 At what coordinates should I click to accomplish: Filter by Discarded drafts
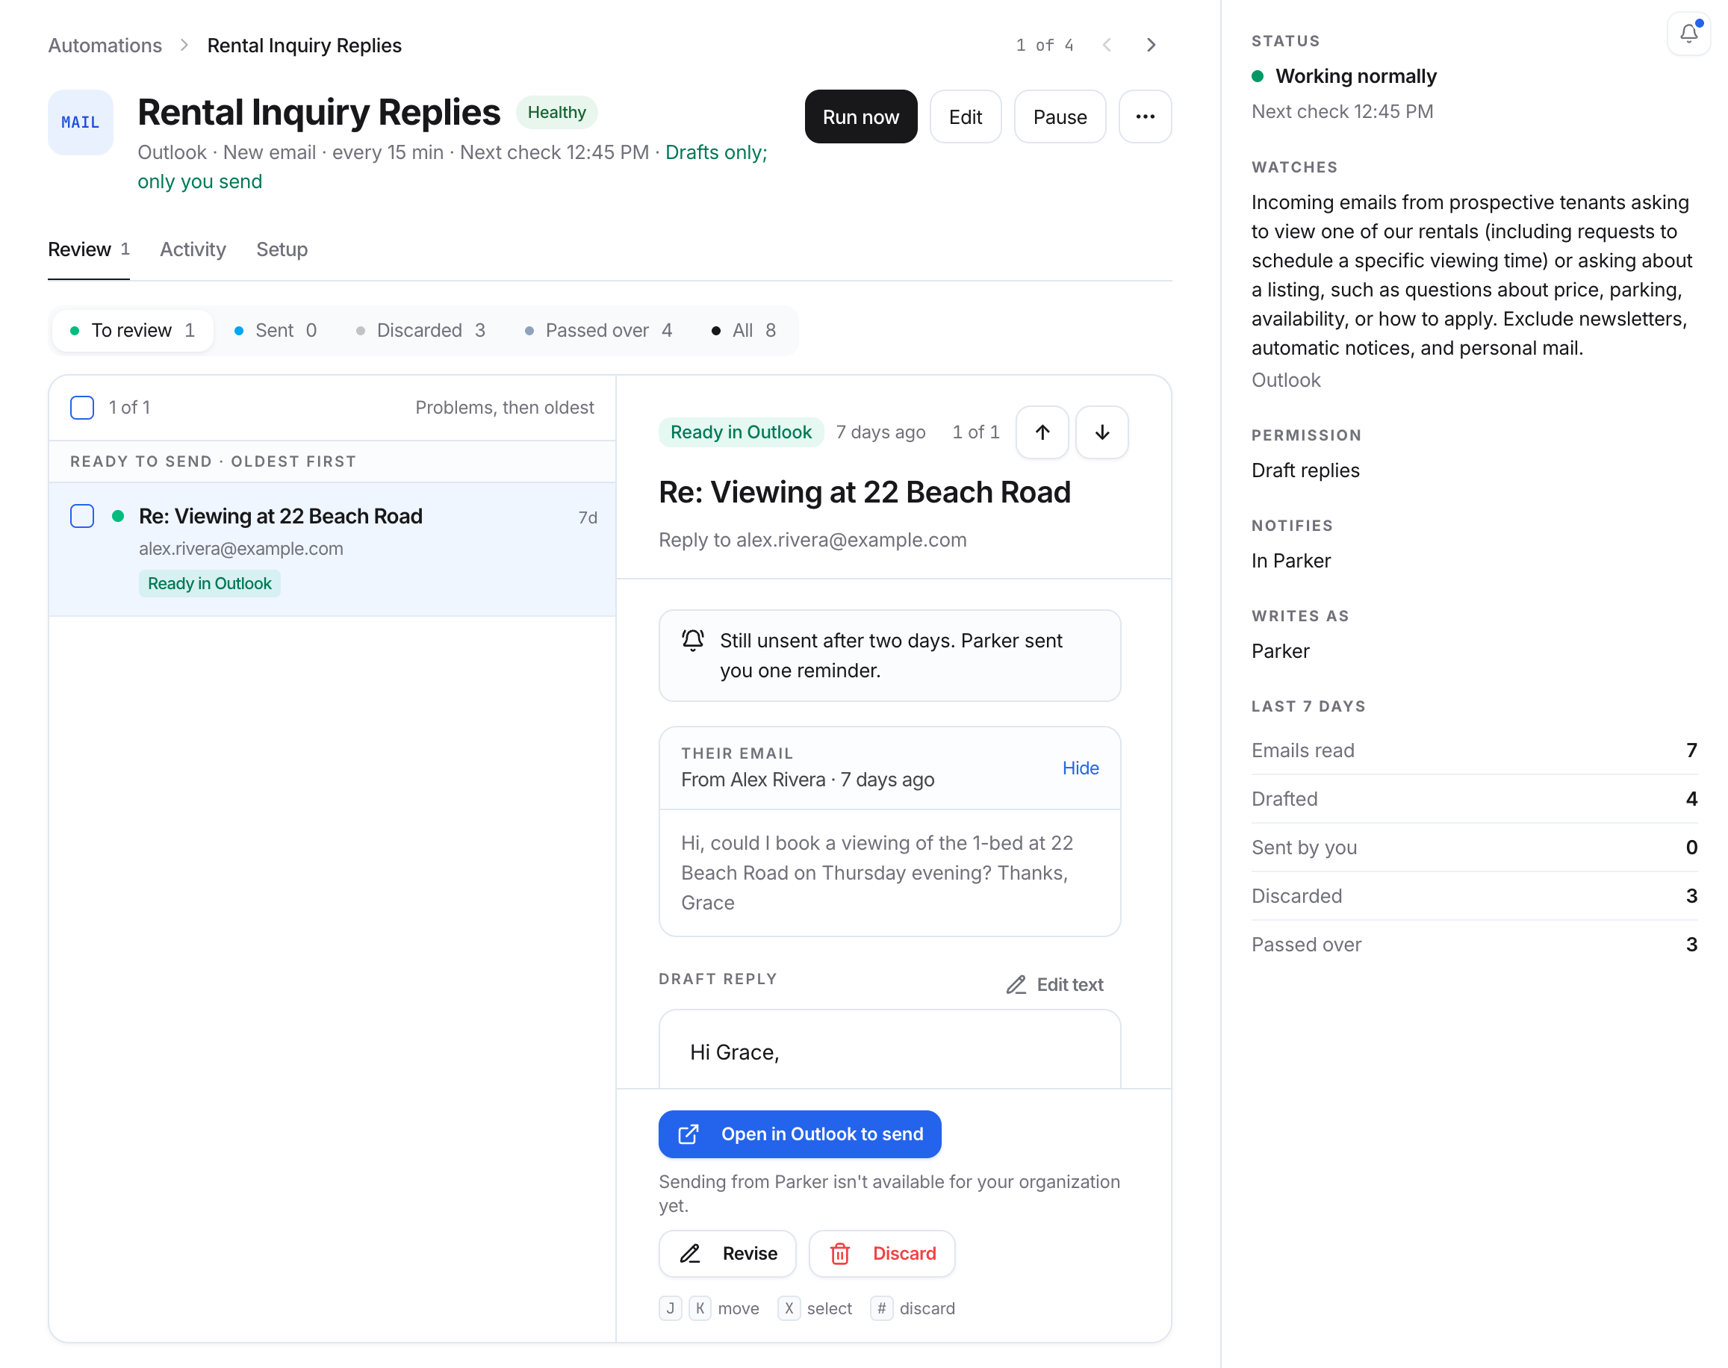click(421, 331)
